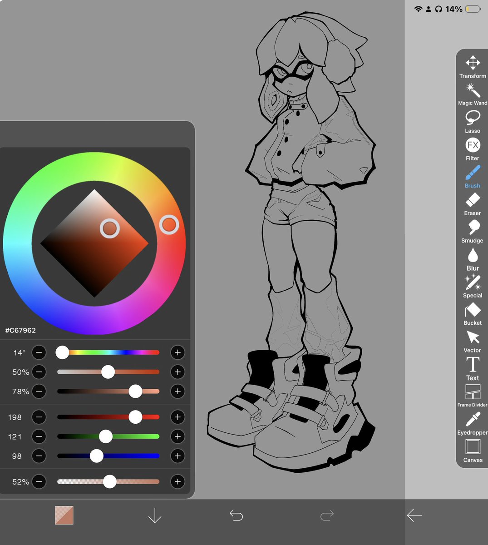Decrease brightness 78% with minus button
Screen dimensions: 488x545
pyautogui.click(x=39, y=391)
